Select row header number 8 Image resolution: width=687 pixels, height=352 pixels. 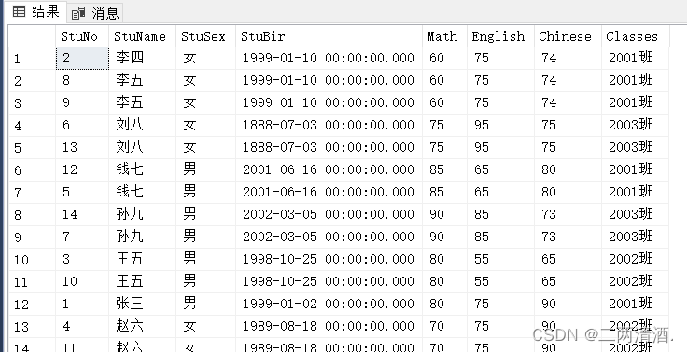[33, 215]
